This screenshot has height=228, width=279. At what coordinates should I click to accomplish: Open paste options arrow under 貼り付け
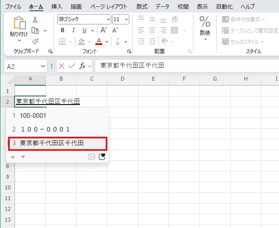[19, 41]
